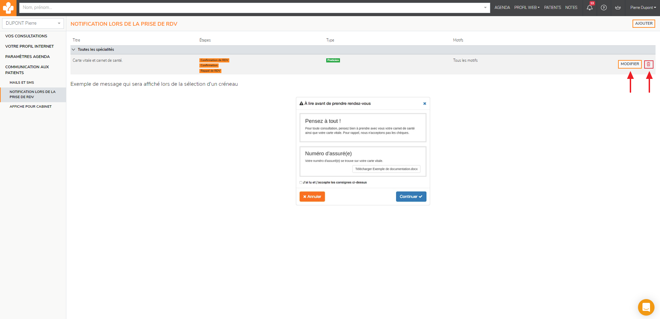Open the orange chat widget bubble
This screenshot has width=660, height=319.
(646, 307)
